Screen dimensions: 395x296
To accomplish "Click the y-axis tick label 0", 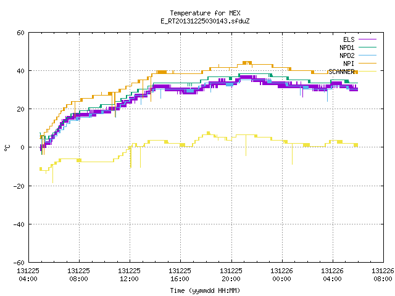I will pyautogui.click(x=23, y=147).
